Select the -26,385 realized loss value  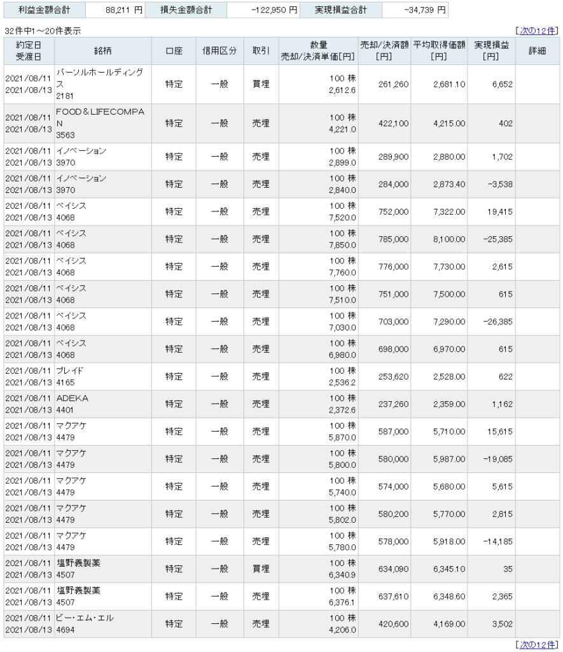[497, 322]
